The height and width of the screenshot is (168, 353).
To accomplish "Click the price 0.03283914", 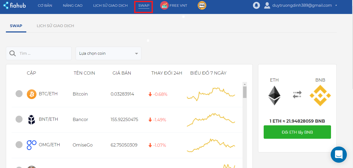I will pos(122,94).
